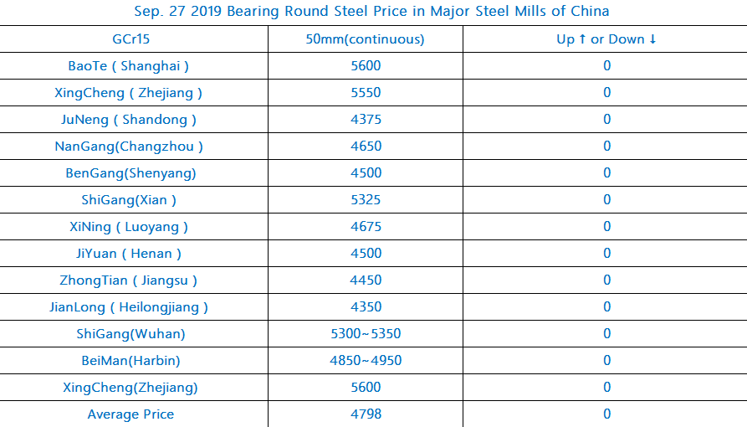Click the table title for Sep. 27 2019
The height and width of the screenshot is (427, 747).
pyautogui.click(x=372, y=12)
